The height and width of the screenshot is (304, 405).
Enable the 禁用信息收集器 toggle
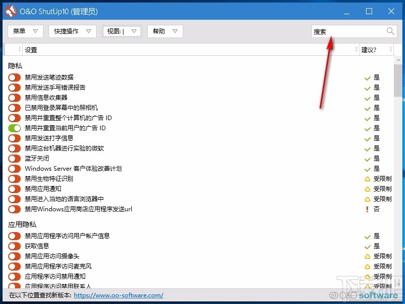click(14, 98)
